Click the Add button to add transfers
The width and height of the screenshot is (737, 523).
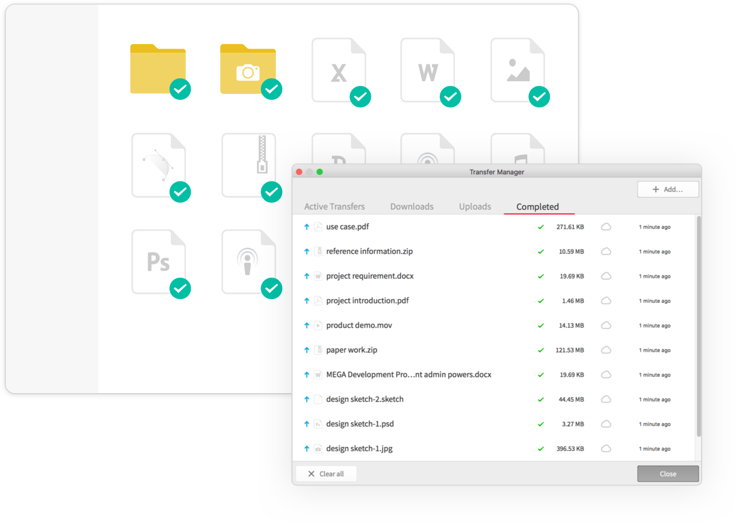[x=667, y=189]
